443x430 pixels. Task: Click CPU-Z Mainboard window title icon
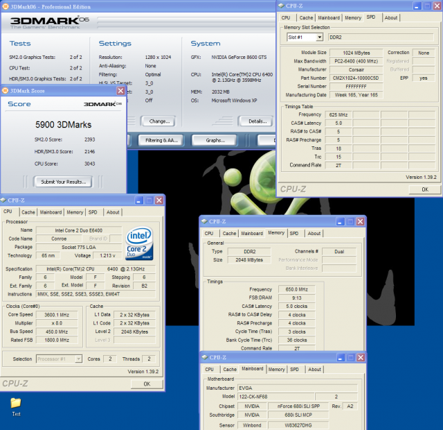click(205, 357)
